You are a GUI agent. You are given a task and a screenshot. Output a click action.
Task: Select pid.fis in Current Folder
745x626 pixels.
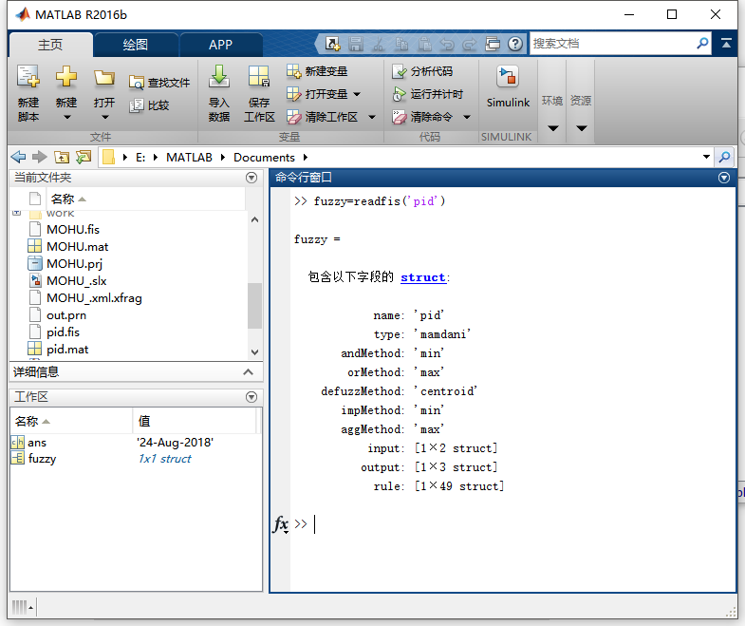coord(63,332)
